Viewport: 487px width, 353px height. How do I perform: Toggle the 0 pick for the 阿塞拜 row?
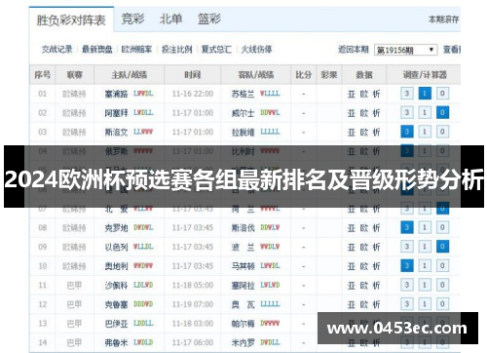(x=442, y=113)
